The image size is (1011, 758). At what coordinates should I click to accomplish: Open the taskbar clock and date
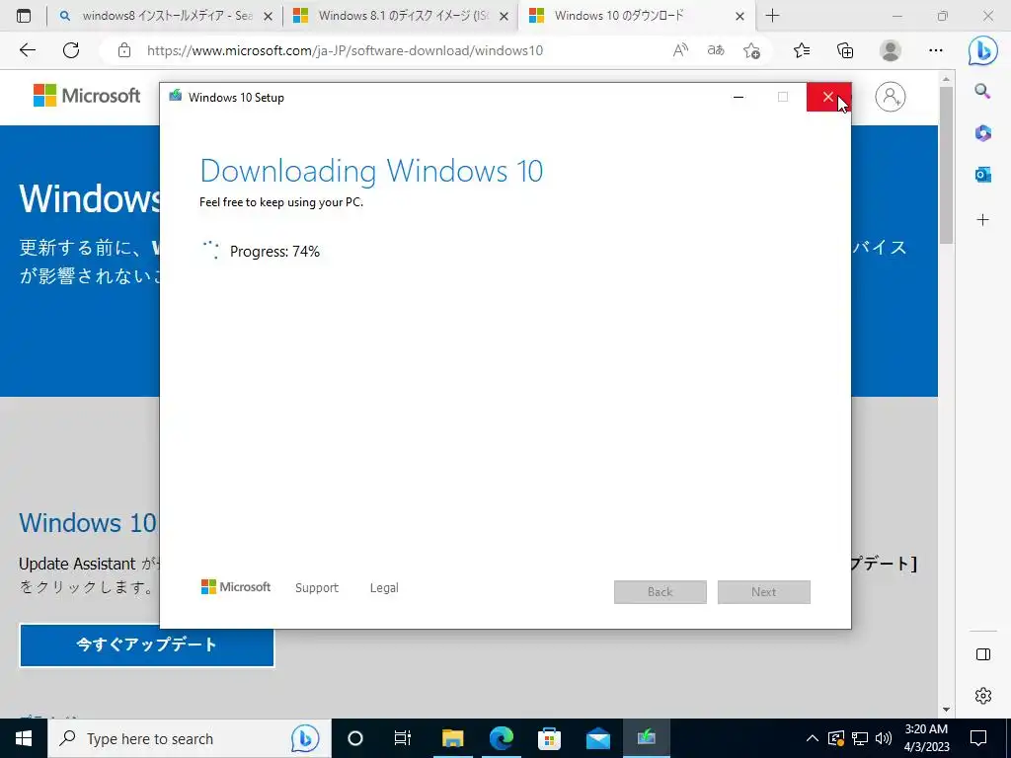click(x=926, y=738)
